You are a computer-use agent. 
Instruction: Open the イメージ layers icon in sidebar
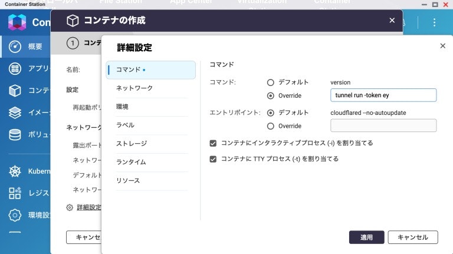15,113
